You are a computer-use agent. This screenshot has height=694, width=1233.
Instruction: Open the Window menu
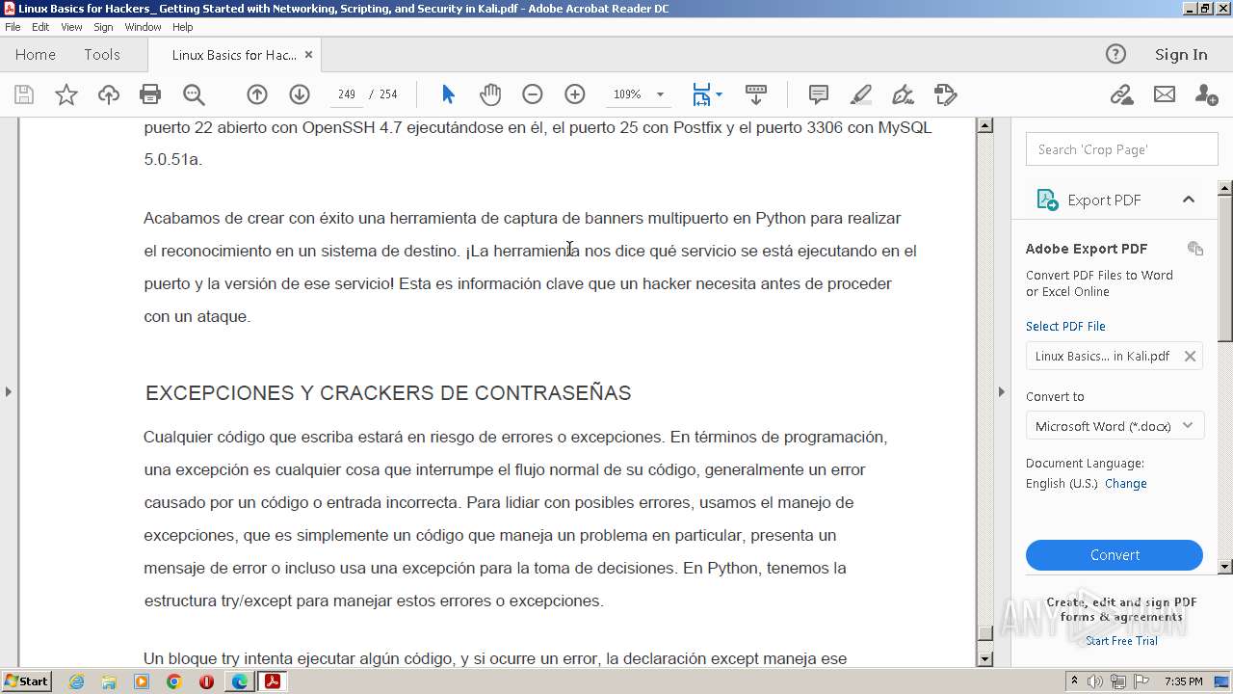(143, 27)
